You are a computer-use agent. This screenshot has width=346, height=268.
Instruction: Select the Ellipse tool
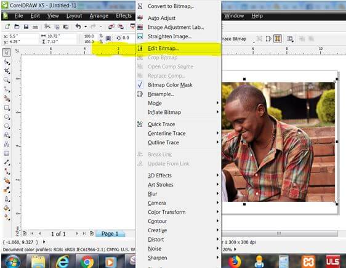point(7,117)
